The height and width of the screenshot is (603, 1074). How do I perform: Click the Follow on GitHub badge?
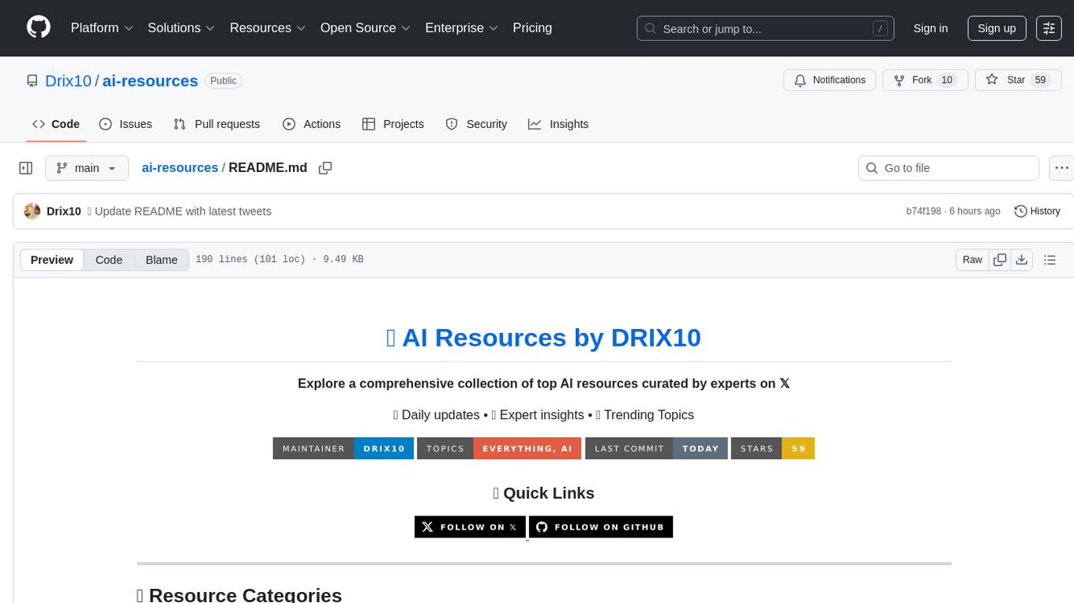pos(601,526)
